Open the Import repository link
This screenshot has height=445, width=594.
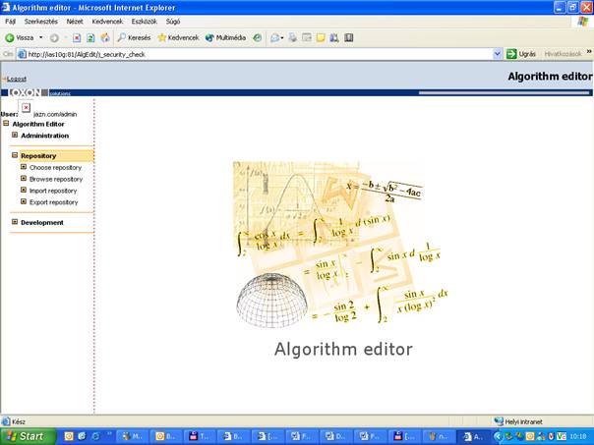coord(53,192)
